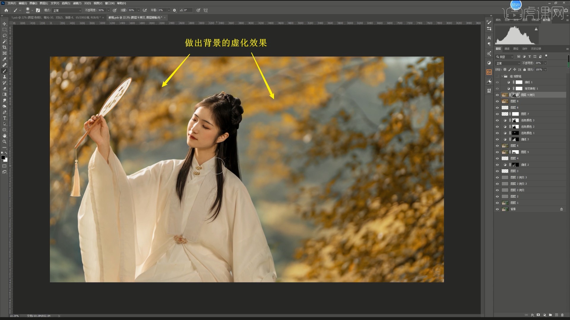This screenshot has width=570, height=320.
Task: Click the lock all layers icon
Action: [x=525, y=70]
